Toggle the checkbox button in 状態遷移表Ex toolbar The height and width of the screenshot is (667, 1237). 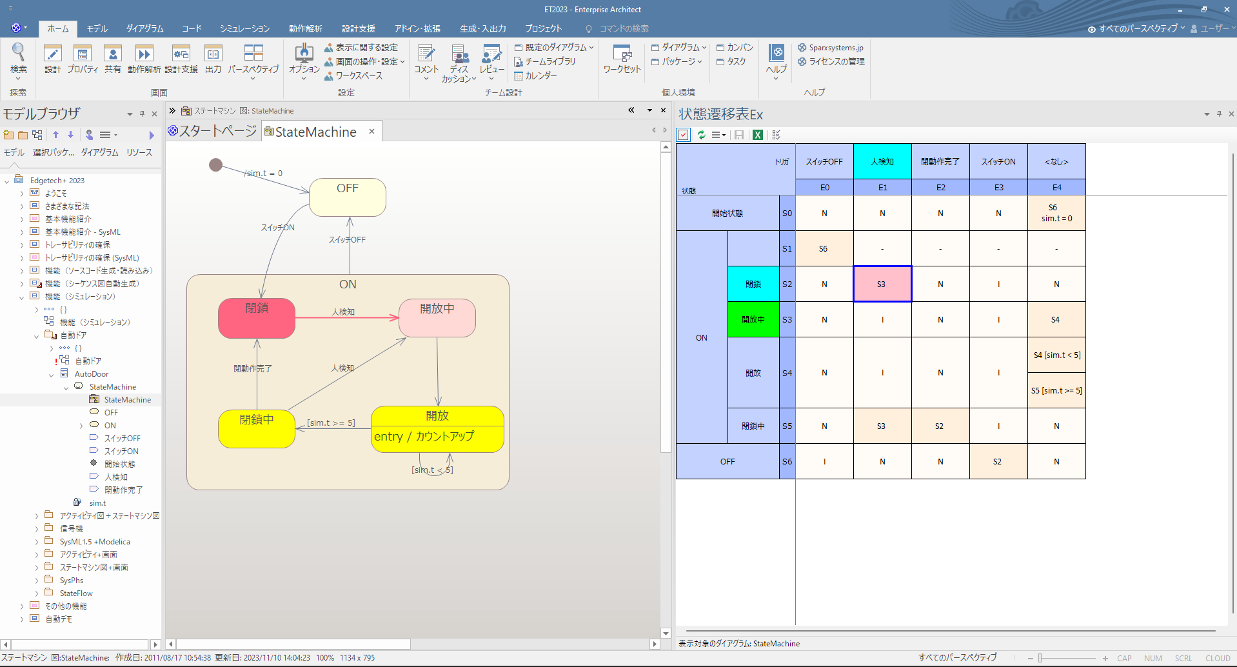[683, 135]
